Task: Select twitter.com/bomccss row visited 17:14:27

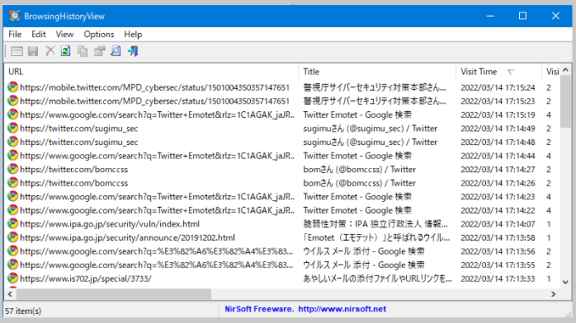Action: tap(283, 170)
